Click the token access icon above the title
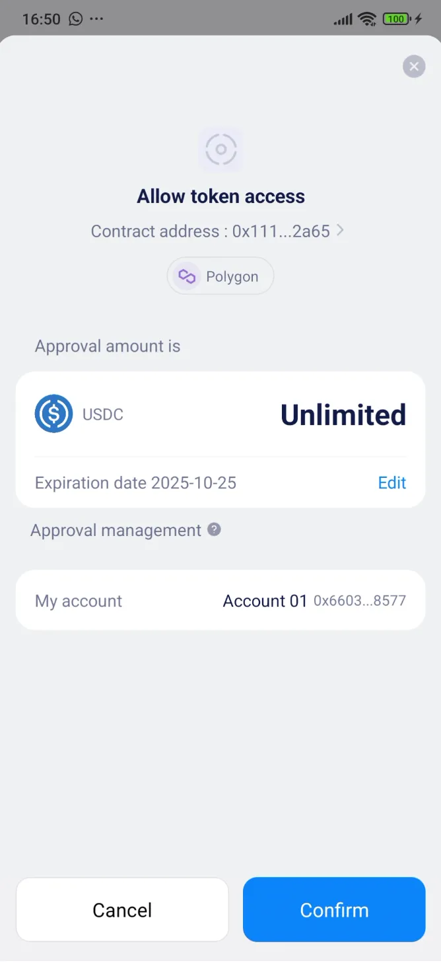The width and height of the screenshot is (441, 965). click(x=220, y=149)
